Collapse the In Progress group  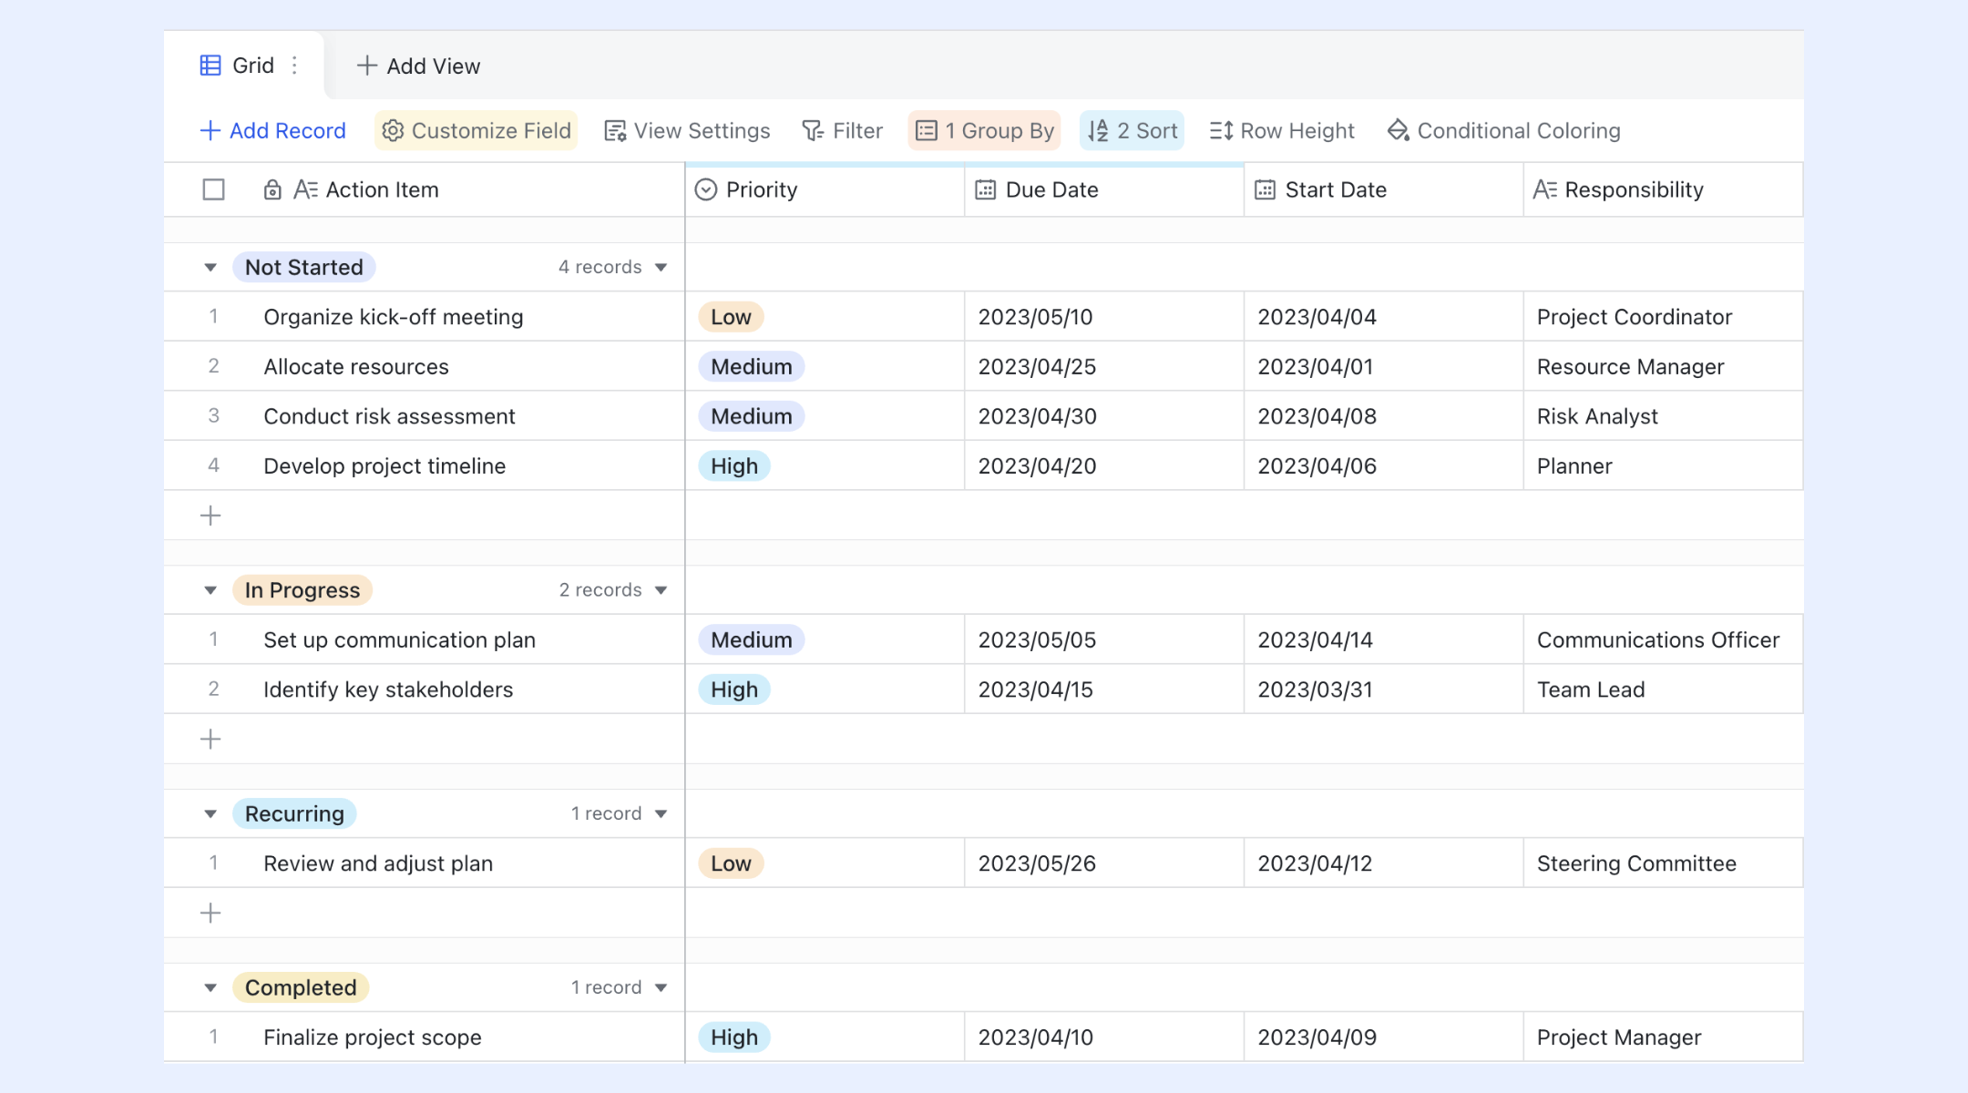[x=210, y=591]
